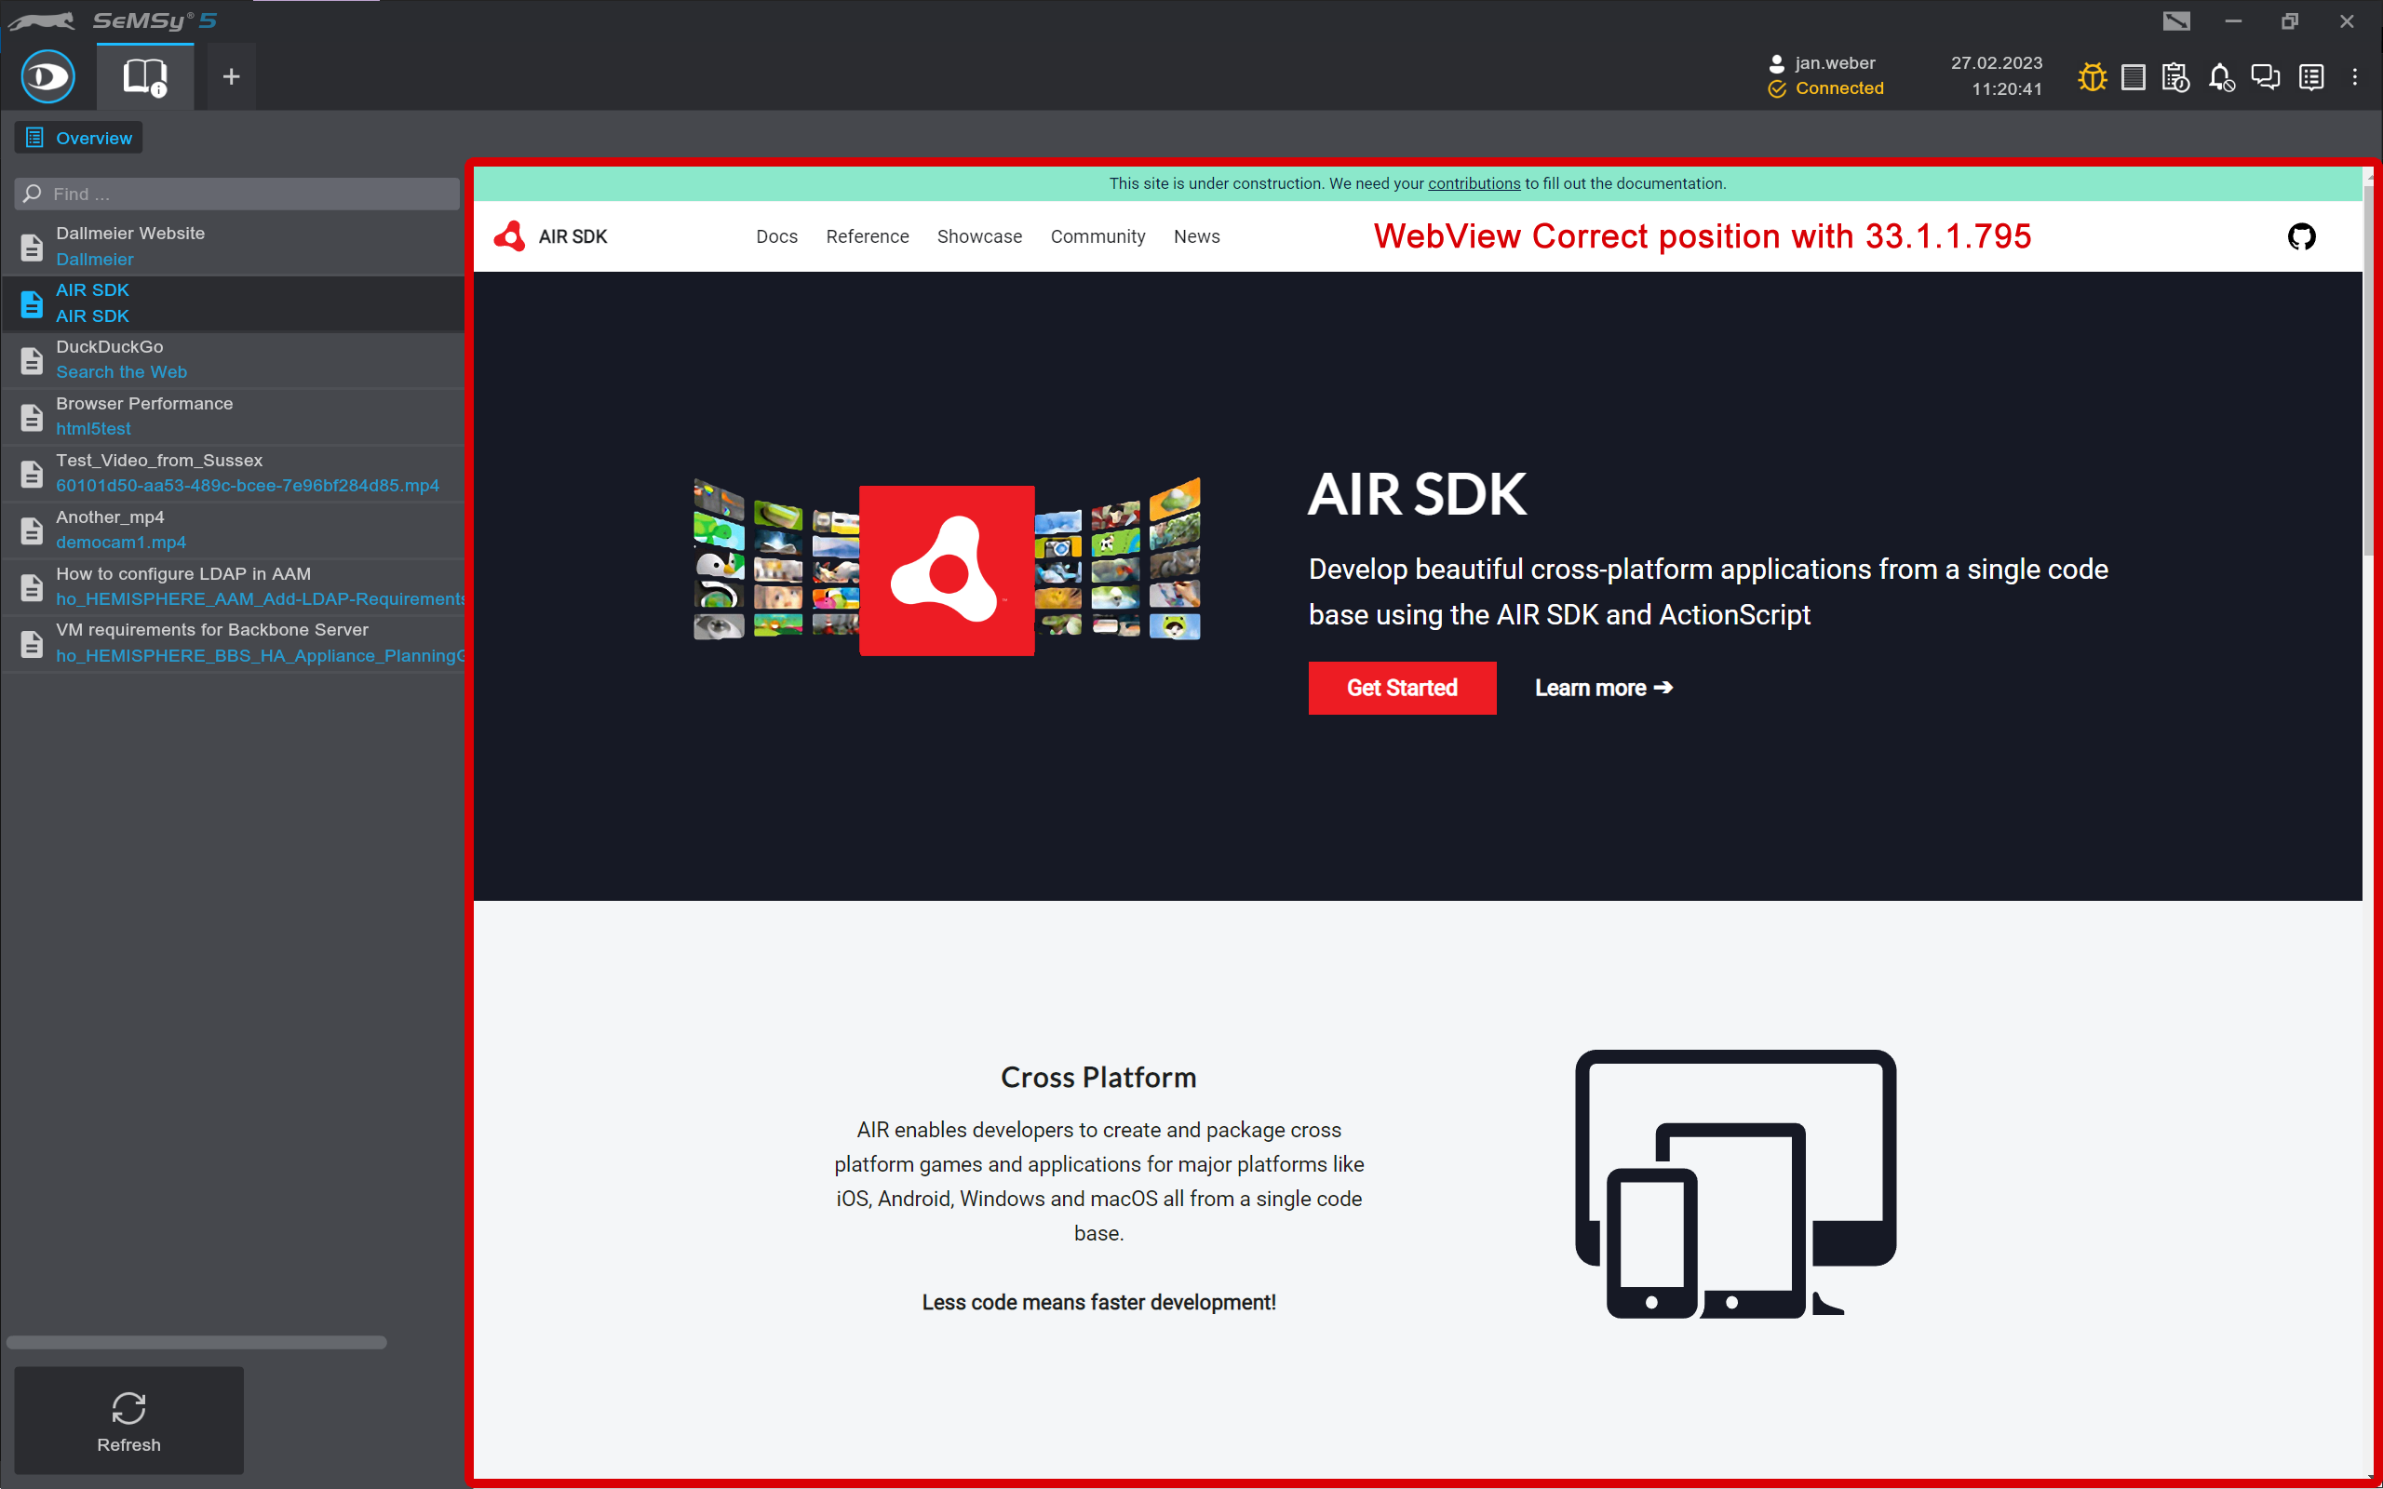Click the Dallmeier eye logo
The width and height of the screenshot is (2383, 1489).
pyautogui.click(x=47, y=75)
